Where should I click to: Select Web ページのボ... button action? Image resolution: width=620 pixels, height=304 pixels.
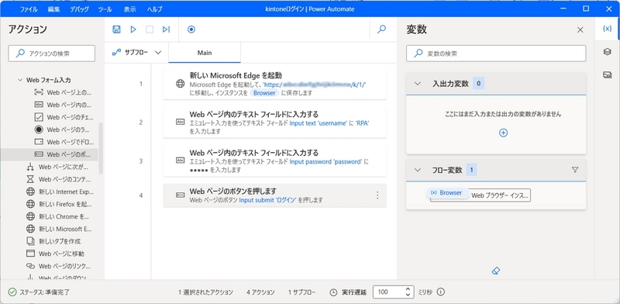[49, 154]
